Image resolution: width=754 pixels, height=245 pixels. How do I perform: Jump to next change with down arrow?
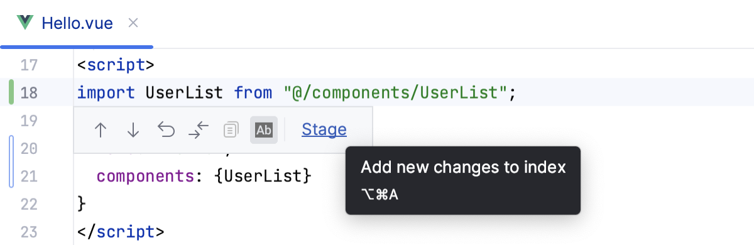[133, 130]
